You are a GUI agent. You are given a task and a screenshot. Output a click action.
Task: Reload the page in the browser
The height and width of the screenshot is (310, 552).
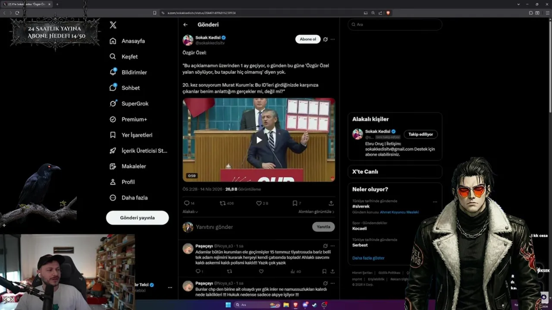[17, 13]
